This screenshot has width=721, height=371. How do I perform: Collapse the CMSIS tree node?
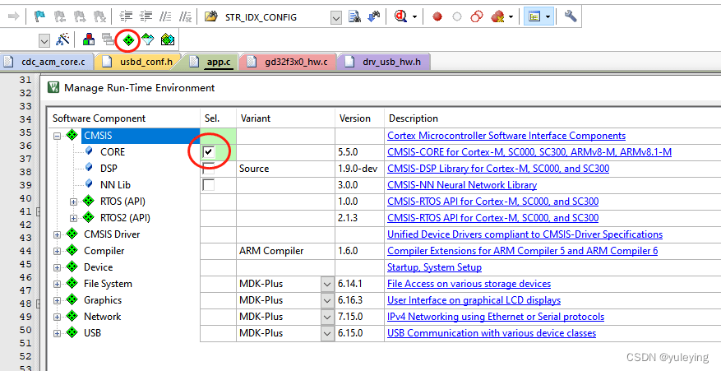(57, 136)
